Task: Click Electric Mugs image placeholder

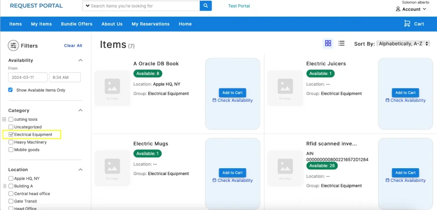Action: coord(112,168)
